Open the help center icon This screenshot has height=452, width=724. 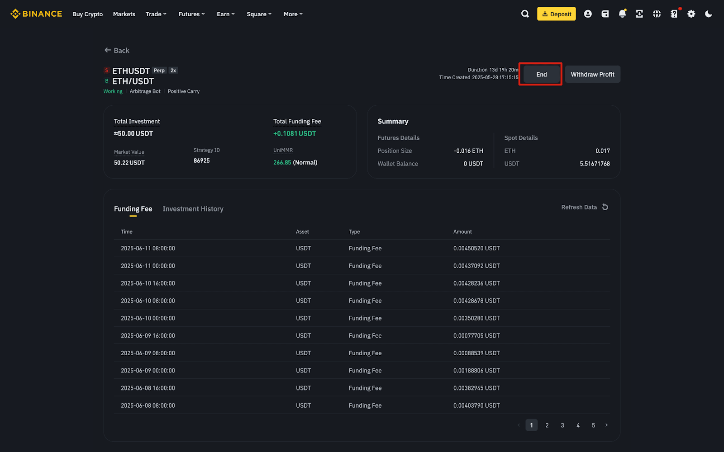pos(674,14)
